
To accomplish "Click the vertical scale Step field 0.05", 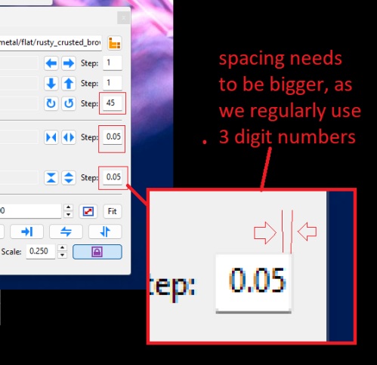I will tap(113, 177).
